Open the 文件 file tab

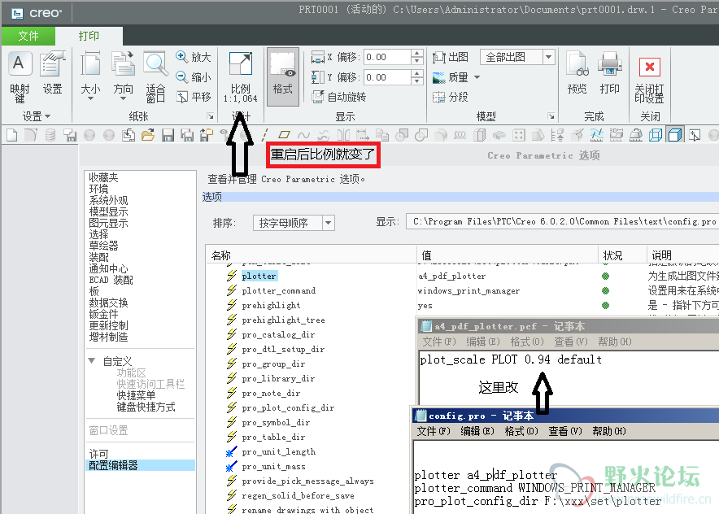(28, 36)
